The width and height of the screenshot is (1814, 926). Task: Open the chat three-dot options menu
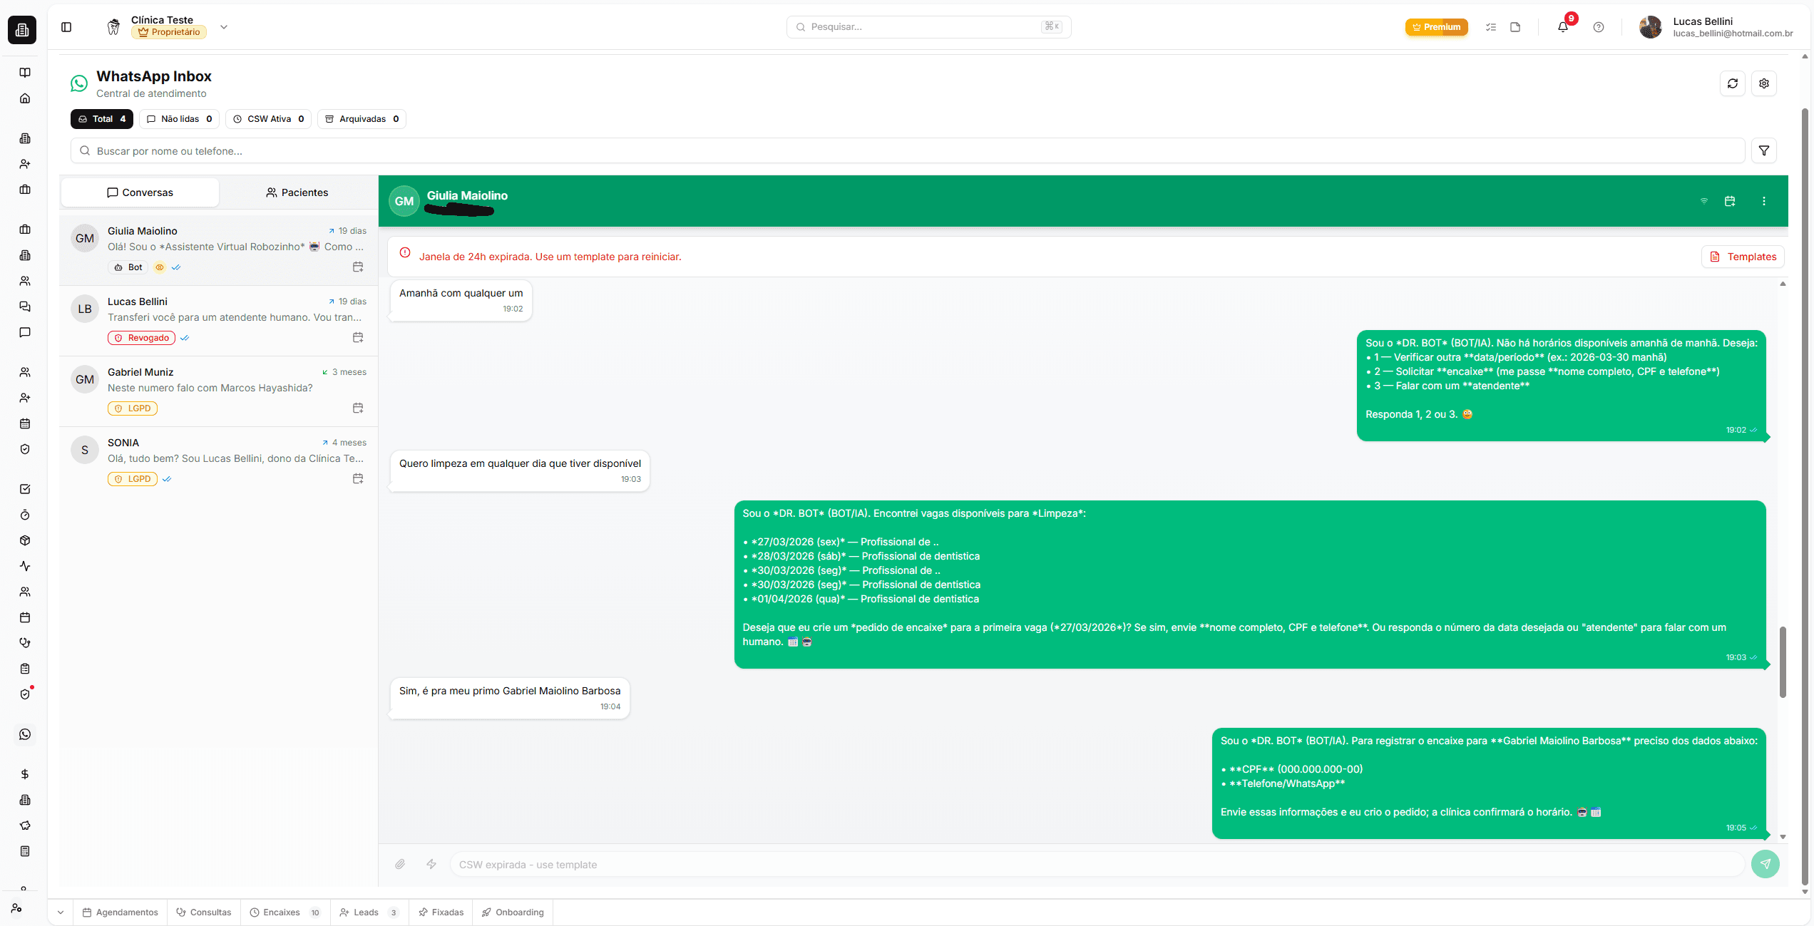coord(1764,201)
